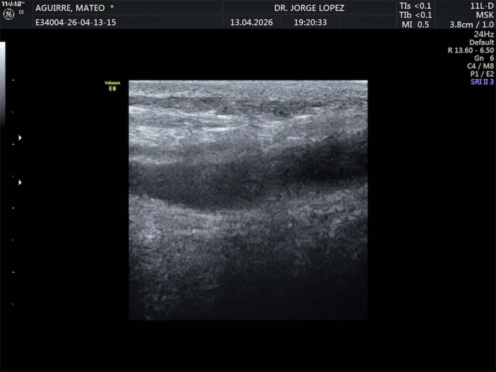The width and height of the screenshot is (496, 372).
Task: Click the C4 / M8 parameter
Action: click(x=480, y=66)
